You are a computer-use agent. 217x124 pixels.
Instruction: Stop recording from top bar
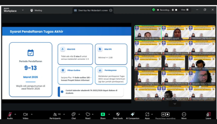coord(176,10)
